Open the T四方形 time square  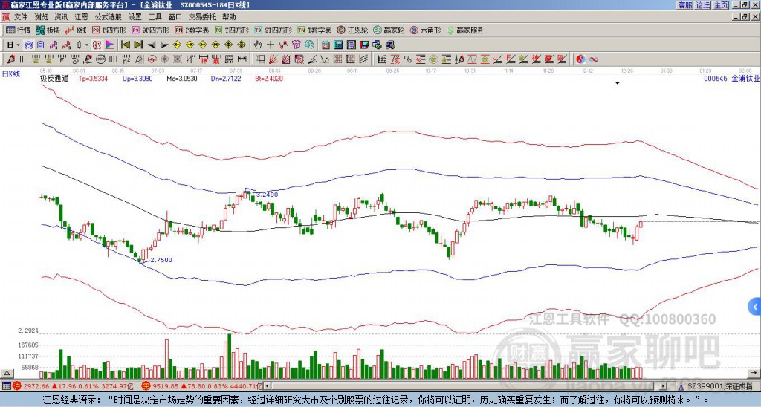232,30
